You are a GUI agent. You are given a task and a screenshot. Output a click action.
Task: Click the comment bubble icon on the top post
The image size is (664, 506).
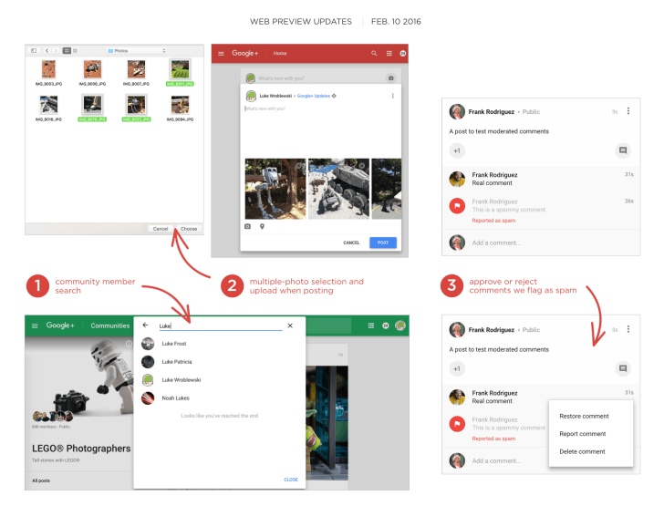[x=623, y=150]
